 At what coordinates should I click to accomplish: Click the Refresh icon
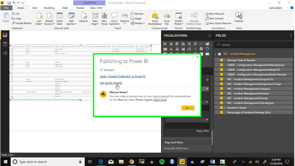click(x=84, y=17)
